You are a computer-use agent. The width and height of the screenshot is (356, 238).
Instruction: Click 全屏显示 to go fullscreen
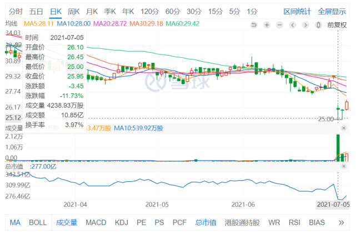[332, 11]
